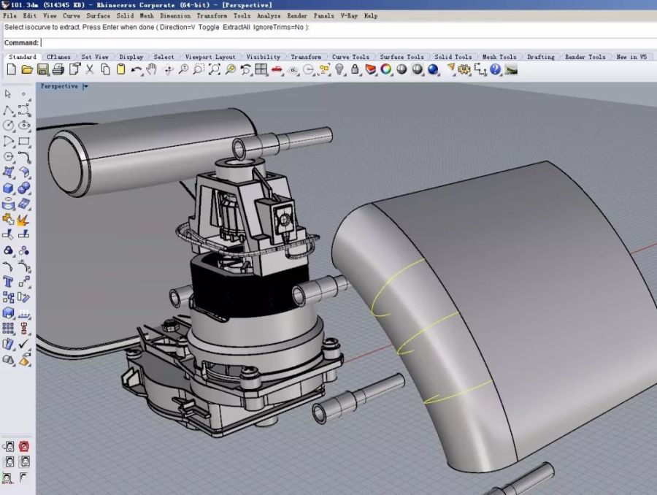The image size is (657, 495).
Task: Click the Explode objects icon
Action: pyautogui.click(x=23, y=219)
